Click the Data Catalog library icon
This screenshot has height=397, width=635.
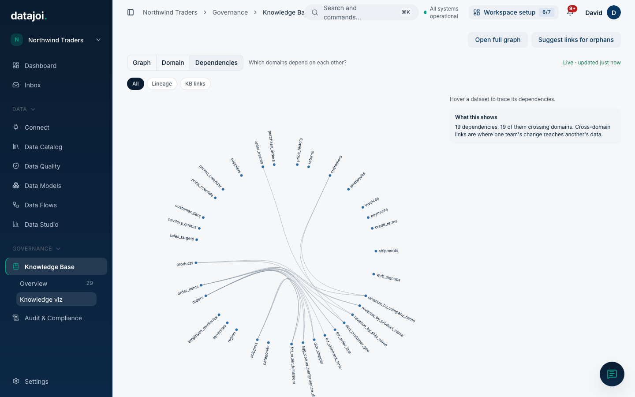pos(16,146)
